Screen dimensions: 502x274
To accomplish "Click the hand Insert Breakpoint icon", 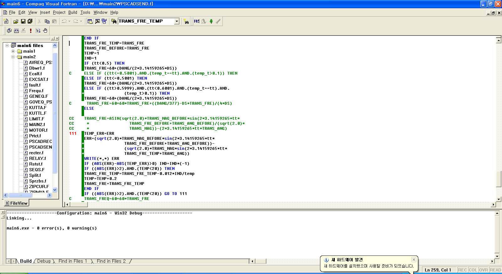I will [45, 30].
